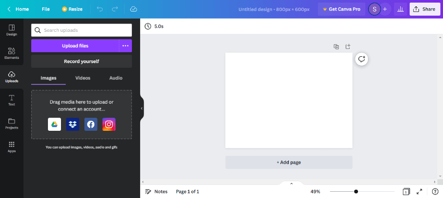The width and height of the screenshot is (443, 198).
Task: Switch to the Audio tab
Action: click(116, 78)
